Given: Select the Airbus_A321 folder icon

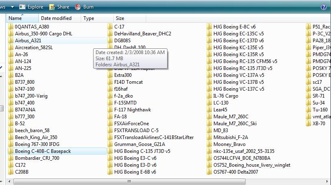Looking at the screenshot, I should click(11, 41).
